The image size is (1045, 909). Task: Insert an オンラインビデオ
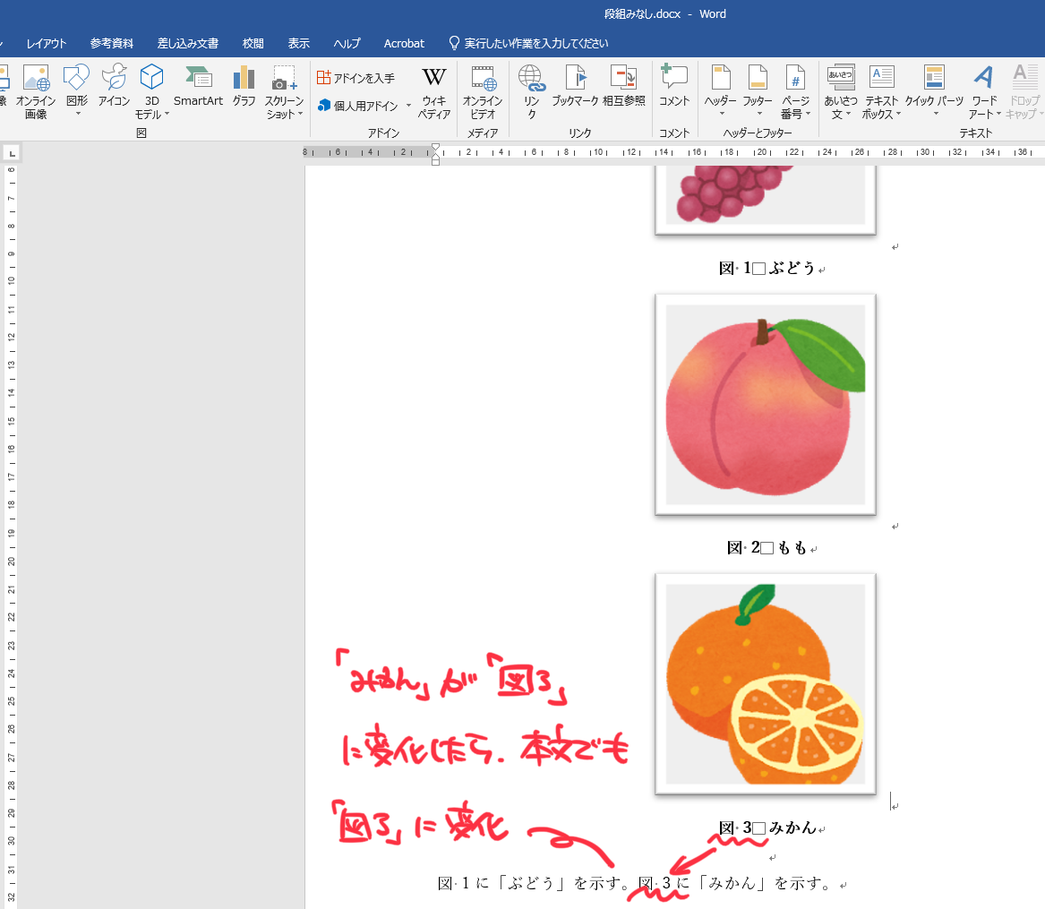click(483, 92)
